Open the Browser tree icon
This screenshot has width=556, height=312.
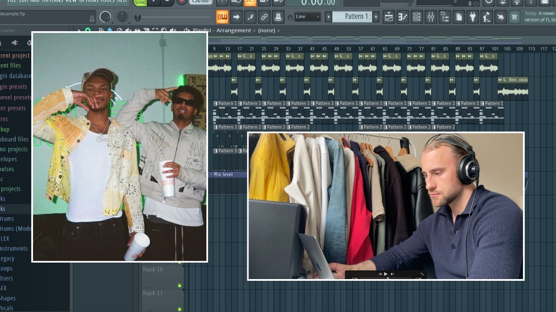tap(445, 17)
